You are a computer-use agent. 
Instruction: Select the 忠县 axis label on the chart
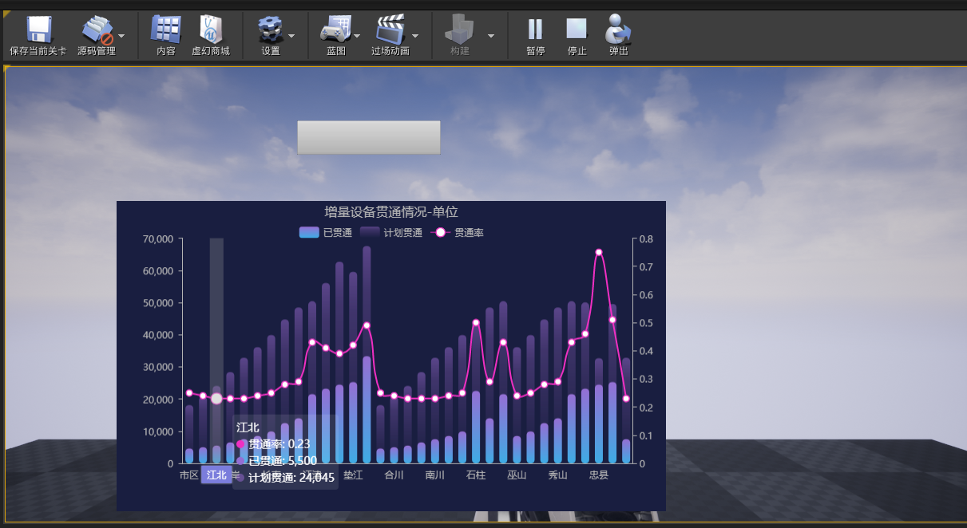pyautogui.click(x=597, y=475)
